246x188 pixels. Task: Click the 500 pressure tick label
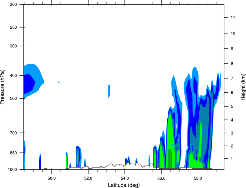13,98
